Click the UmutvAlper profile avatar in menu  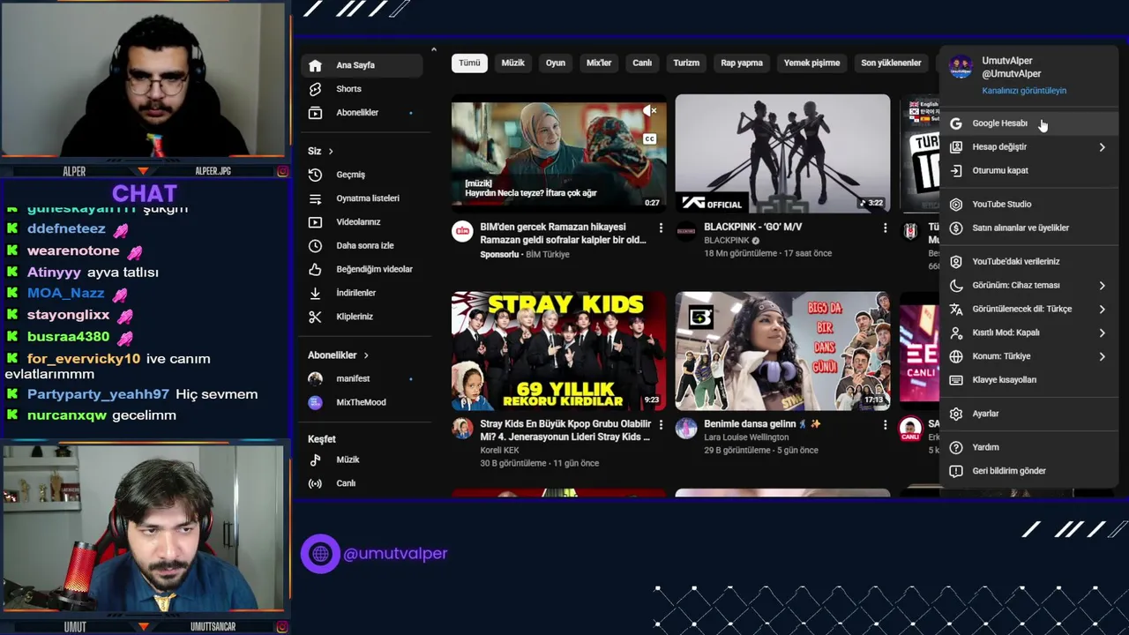(x=961, y=67)
